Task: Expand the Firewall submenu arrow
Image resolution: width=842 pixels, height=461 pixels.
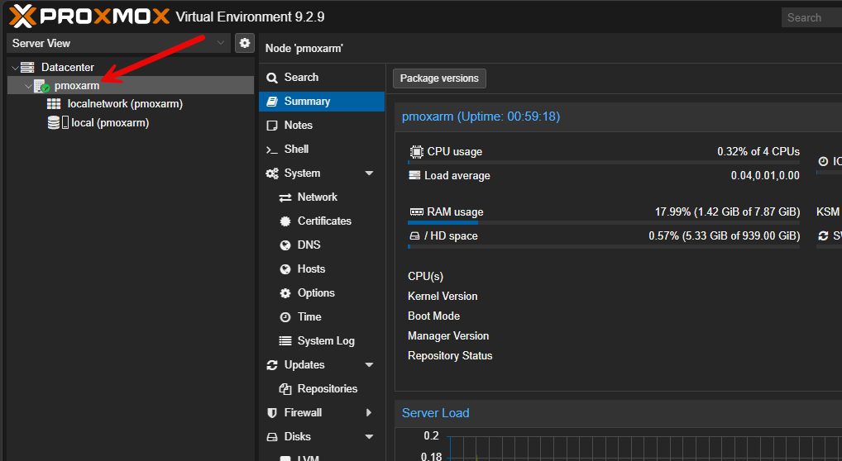Action: coord(369,413)
